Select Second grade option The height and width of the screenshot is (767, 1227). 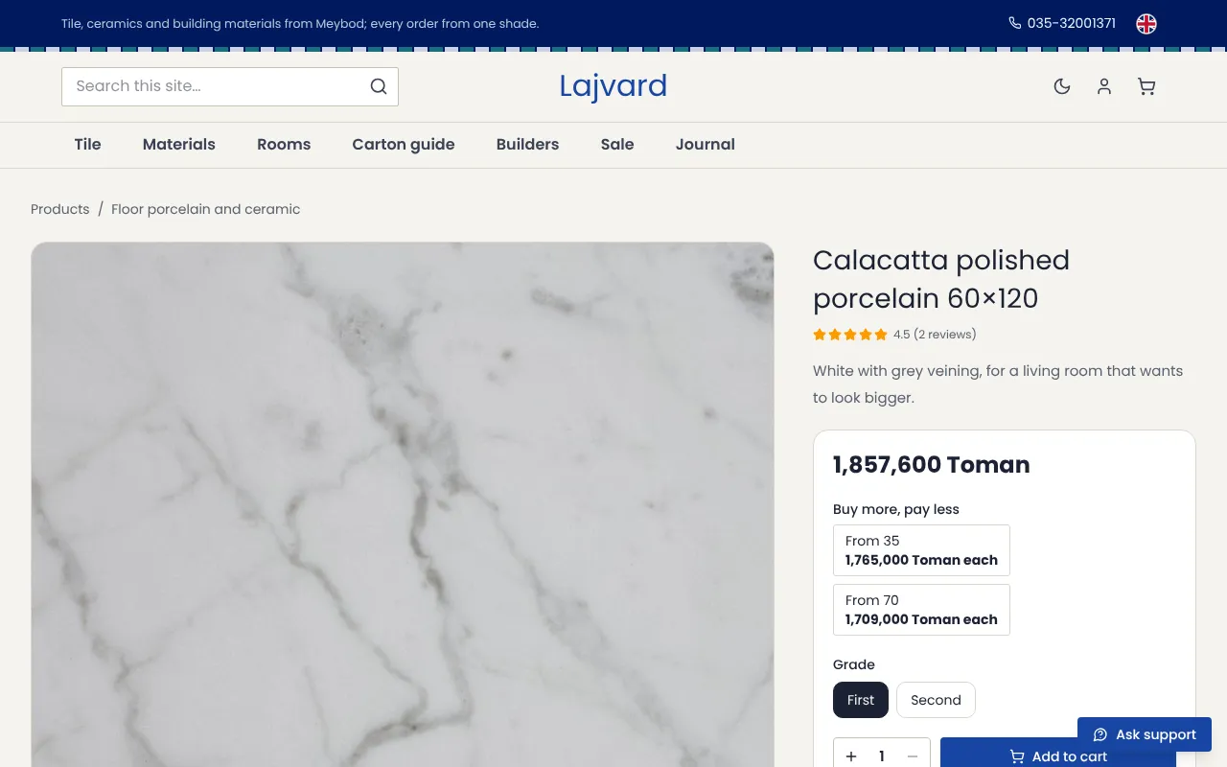tap(936, 700)
